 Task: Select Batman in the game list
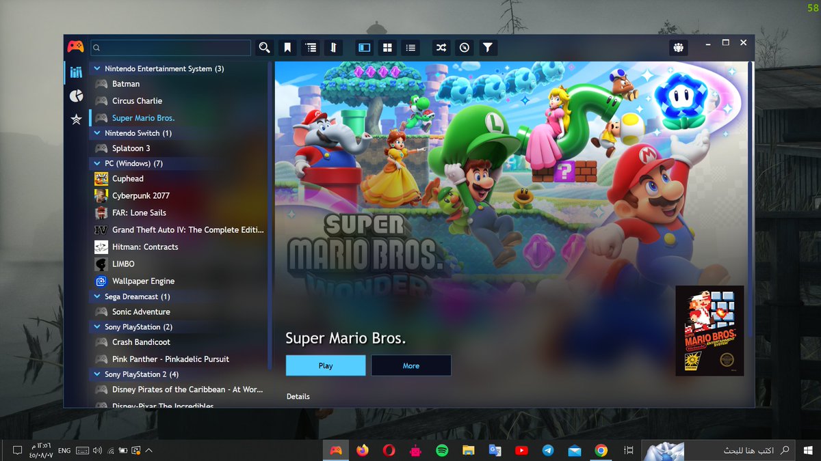pyautogui.click(x=178, y=84)
